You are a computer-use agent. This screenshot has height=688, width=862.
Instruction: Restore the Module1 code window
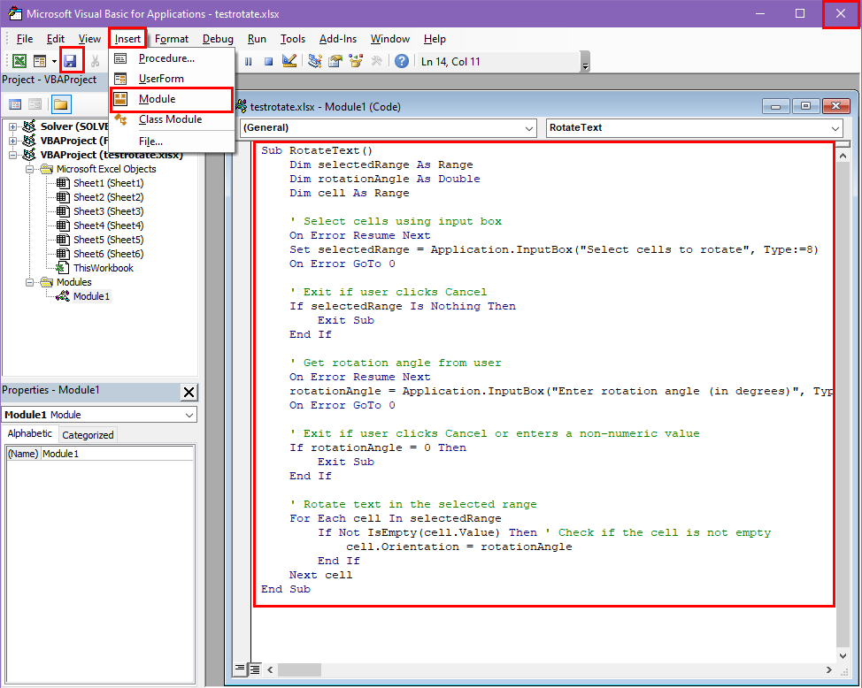point(805,106)
